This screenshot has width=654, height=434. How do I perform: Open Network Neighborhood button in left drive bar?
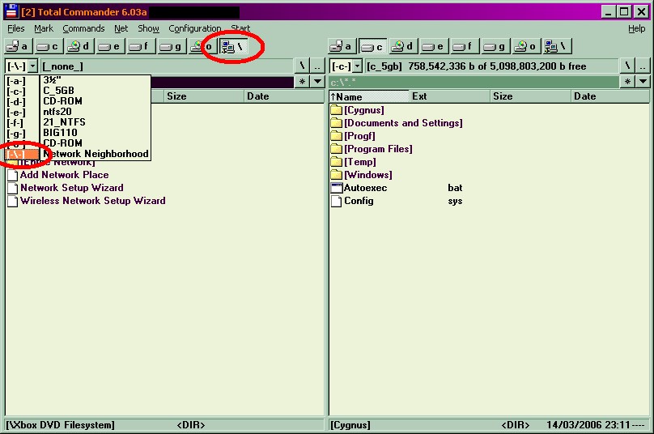(234, 46)
